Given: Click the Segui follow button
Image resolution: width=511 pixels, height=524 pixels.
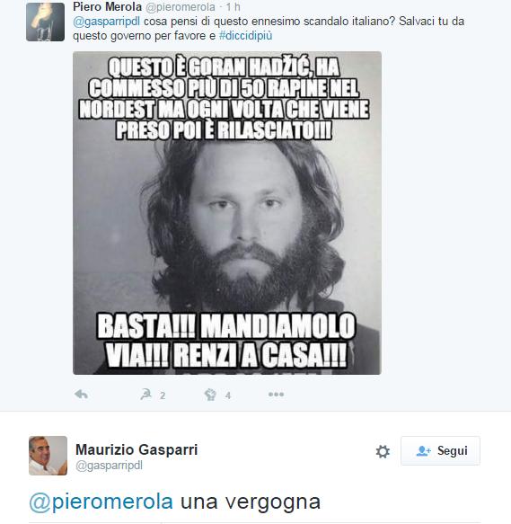Looking at the screenshot, I should tap(441, 450).
